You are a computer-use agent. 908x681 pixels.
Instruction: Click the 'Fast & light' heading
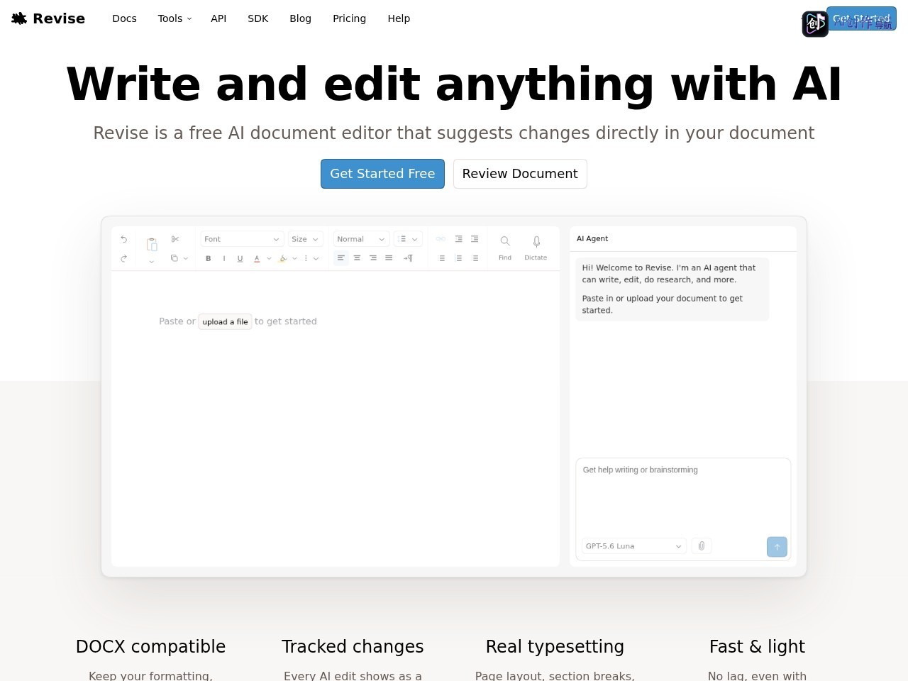click(757, 647)
